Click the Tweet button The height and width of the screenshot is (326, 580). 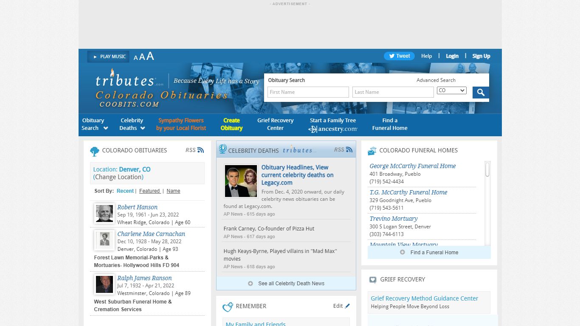coord(399,56)
